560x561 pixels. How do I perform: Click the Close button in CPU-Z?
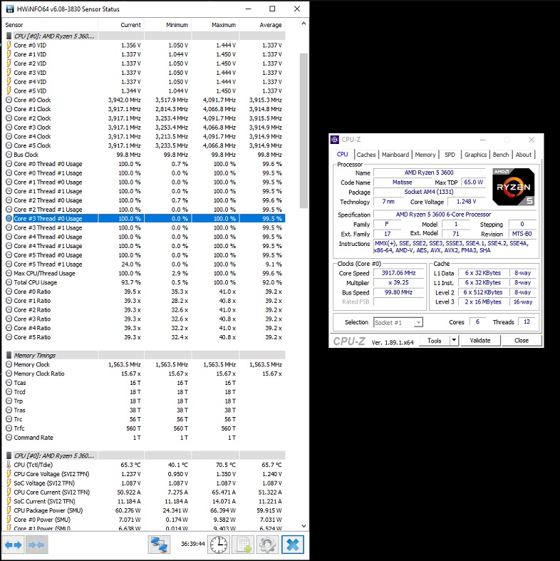pos(522,341)
